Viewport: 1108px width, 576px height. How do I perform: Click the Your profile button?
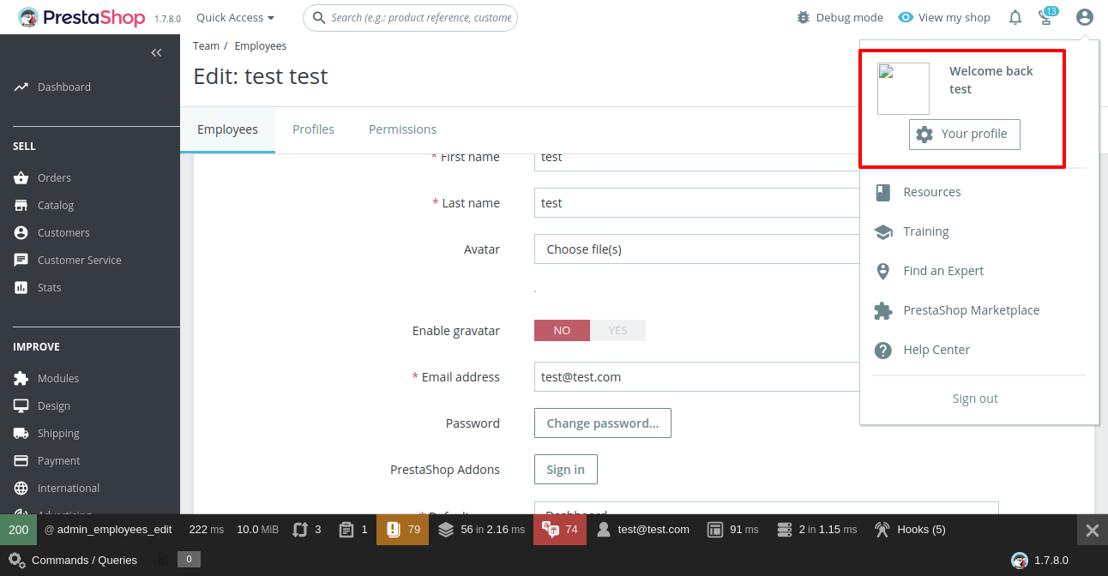(x=965, y=135)
